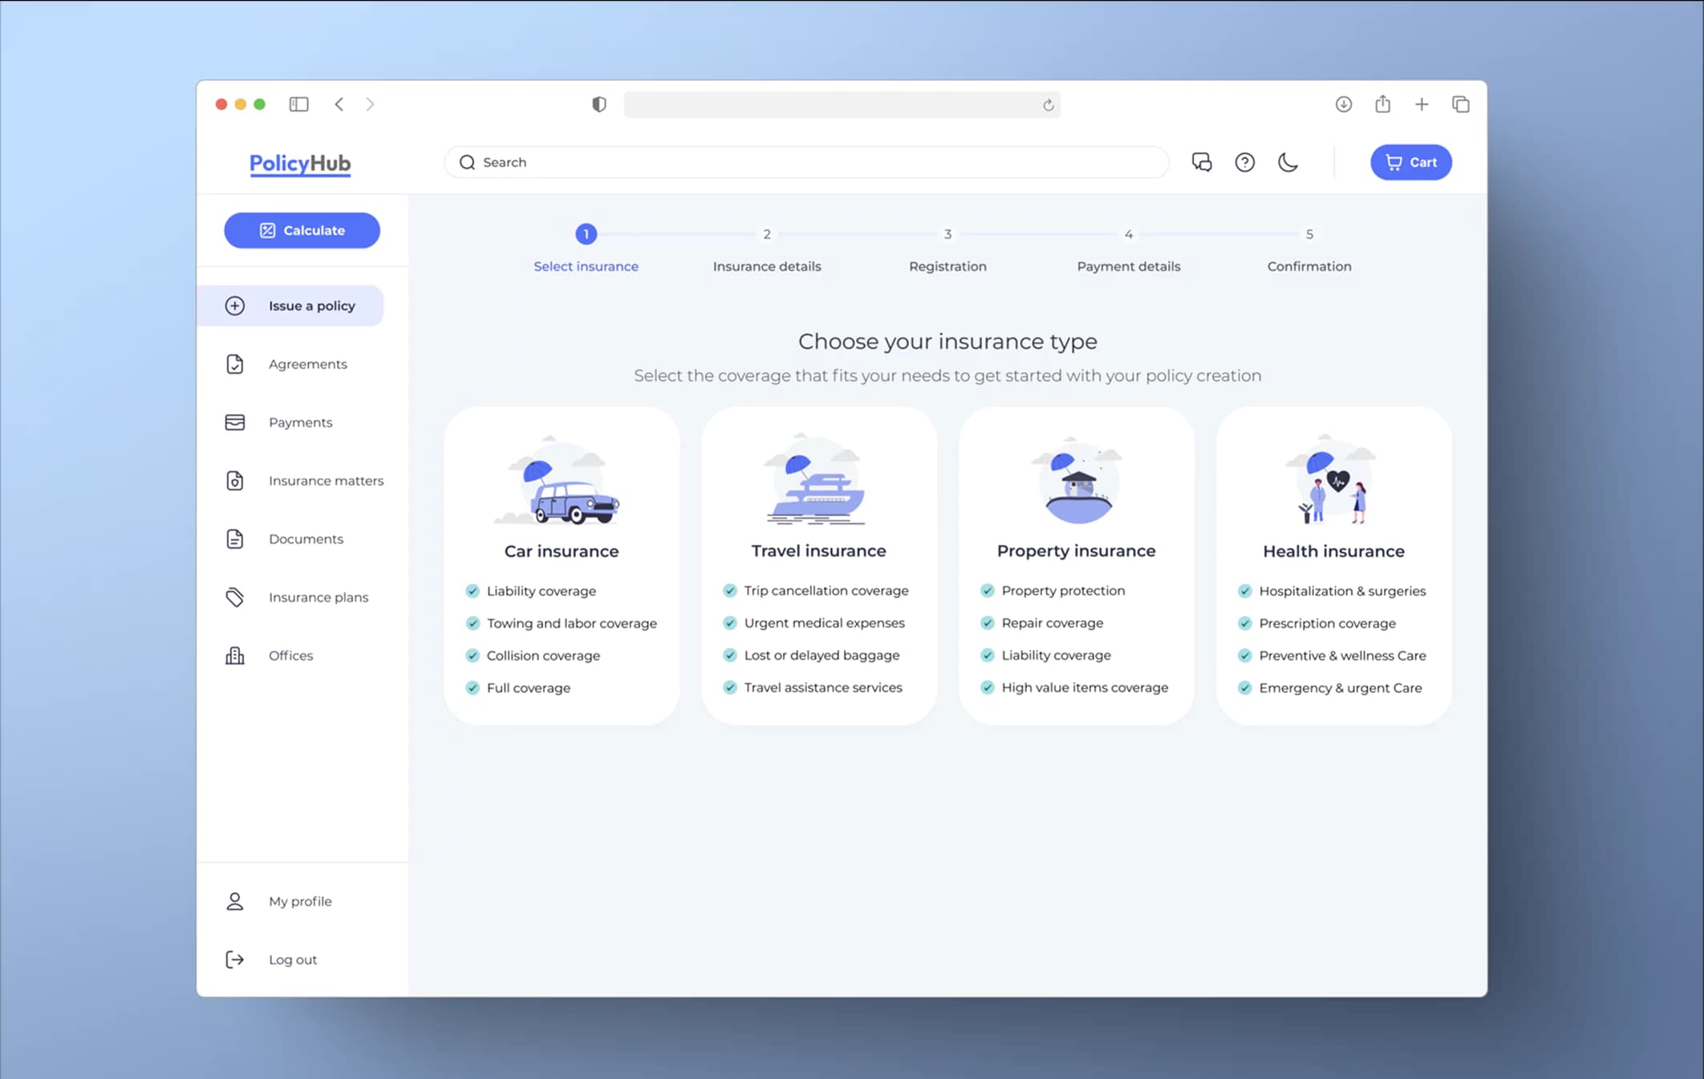Select Issue a policy in sidebar
1704x1079 pixels.
[x=290, y=306]
